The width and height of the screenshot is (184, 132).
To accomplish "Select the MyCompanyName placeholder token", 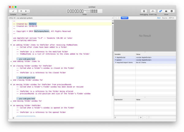I will coord(41,31).
